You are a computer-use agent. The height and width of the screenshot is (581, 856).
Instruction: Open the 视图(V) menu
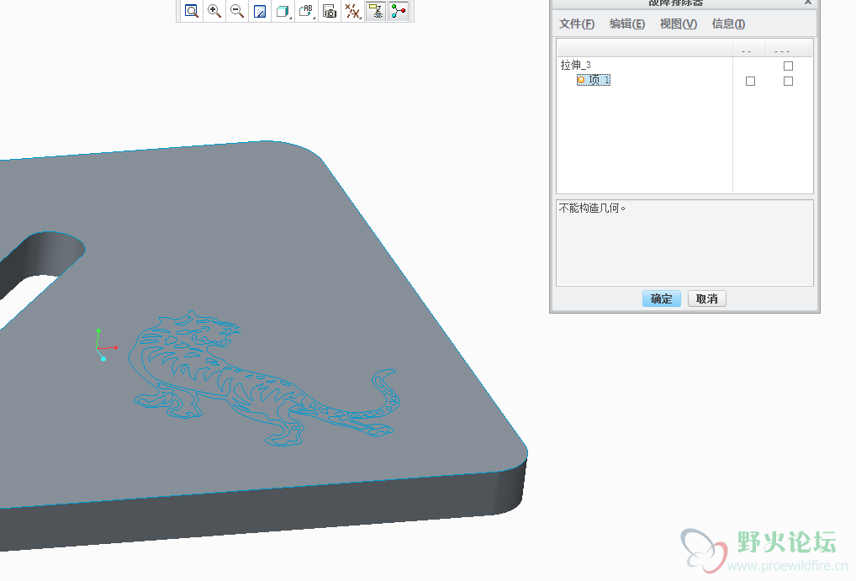click(x=678, y=24)
